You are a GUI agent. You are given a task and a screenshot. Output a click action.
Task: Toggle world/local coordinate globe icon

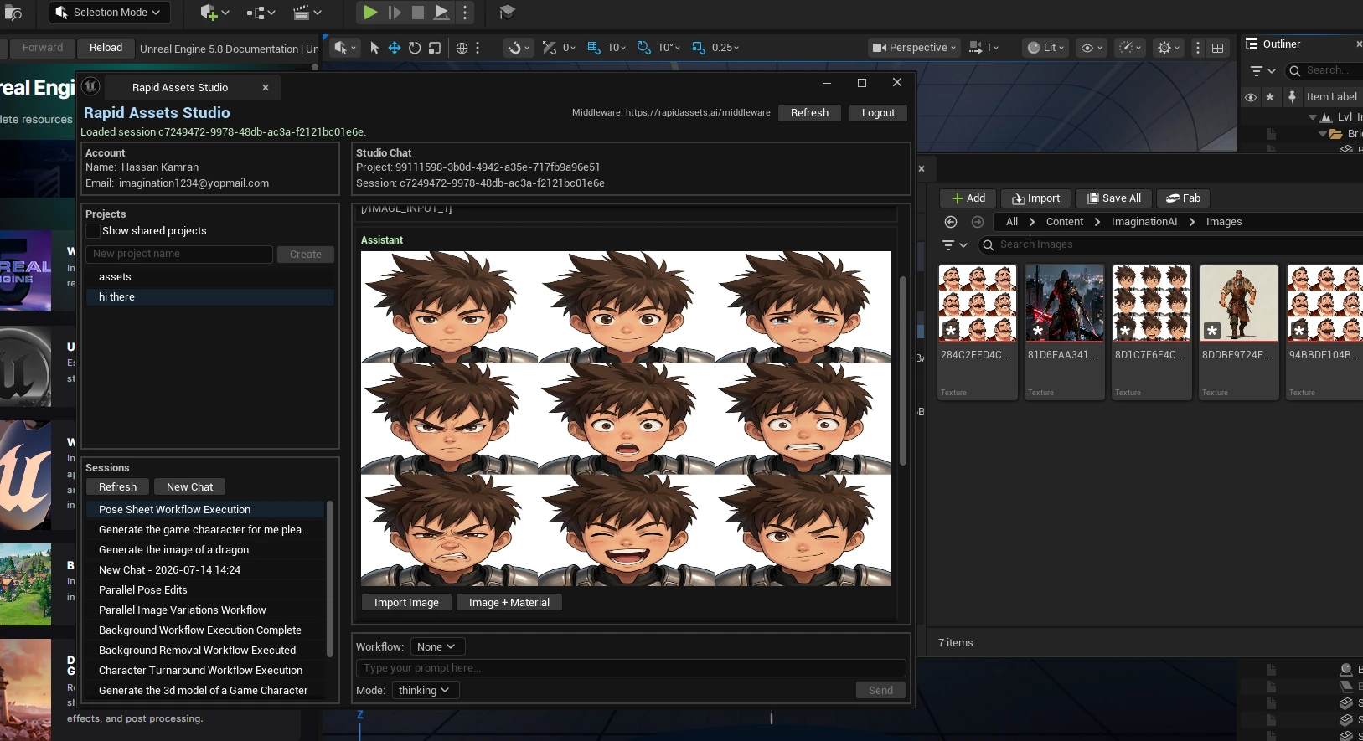(x=462, y=48)
